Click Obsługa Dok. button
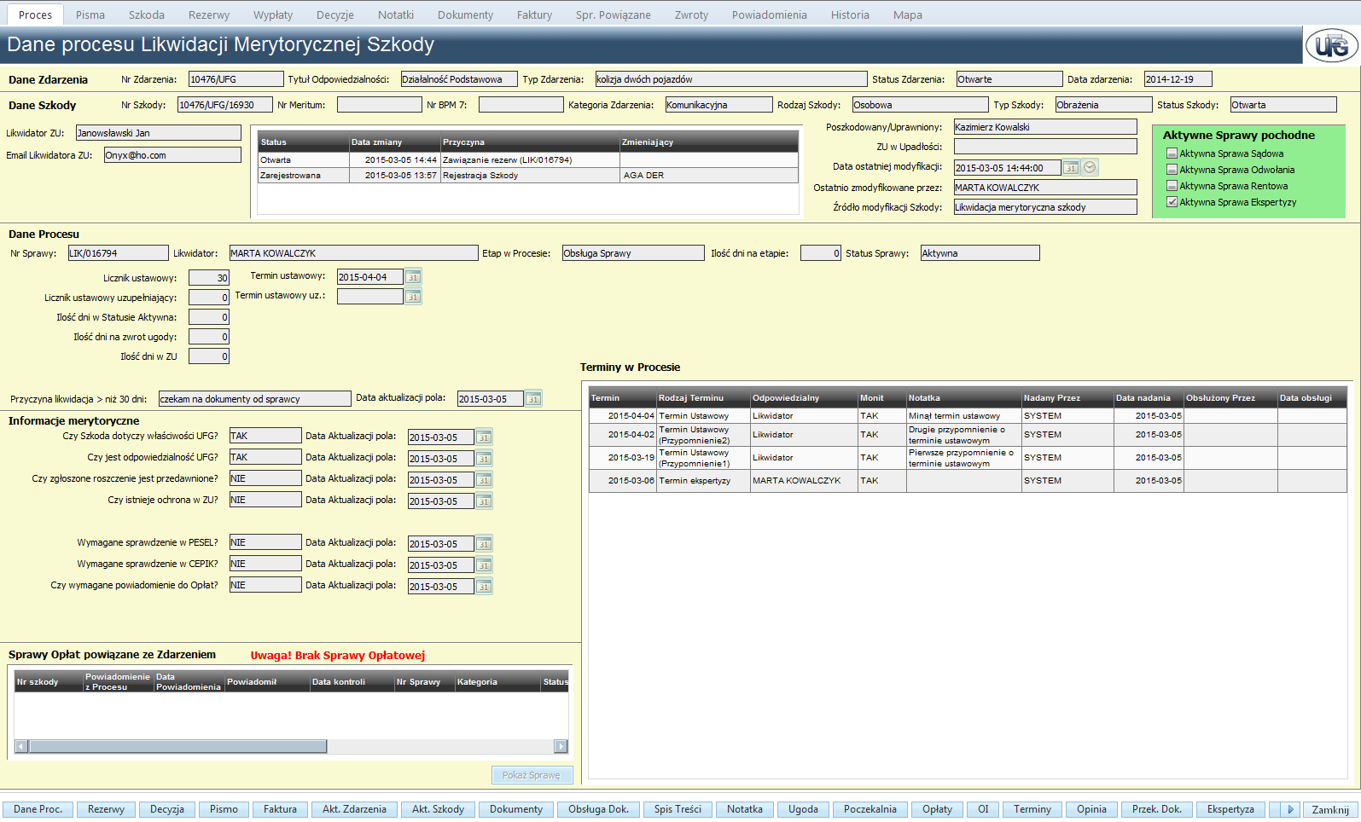Screen dimensions: 1361x822 click(x=599, y=809)
